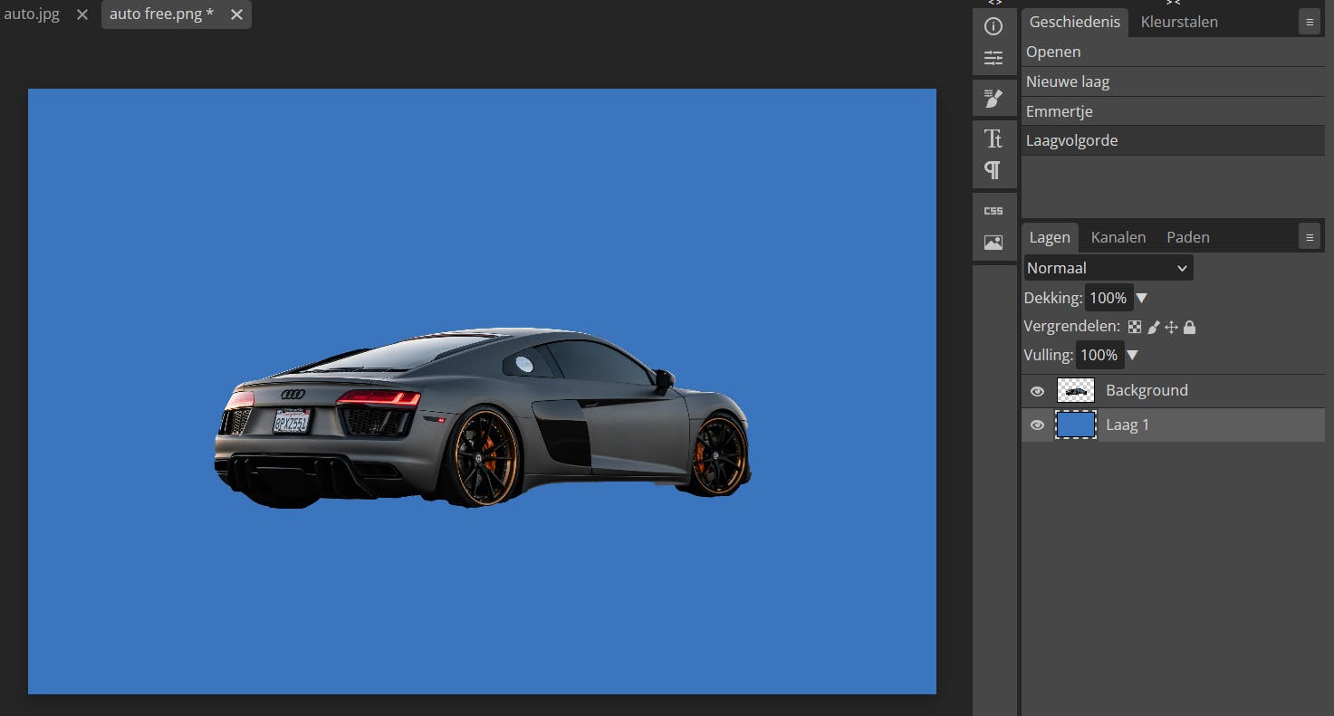
Task: Toggle the lock all padlock icon
Action: pyautogui.click(x=1190, y=327)
